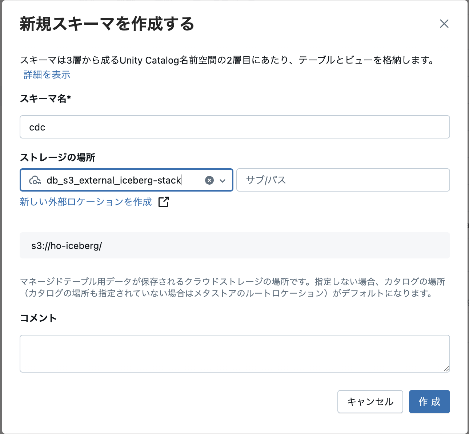
Task: Expand the storage location dropdown chevron
Action: (x=223, y=180)
